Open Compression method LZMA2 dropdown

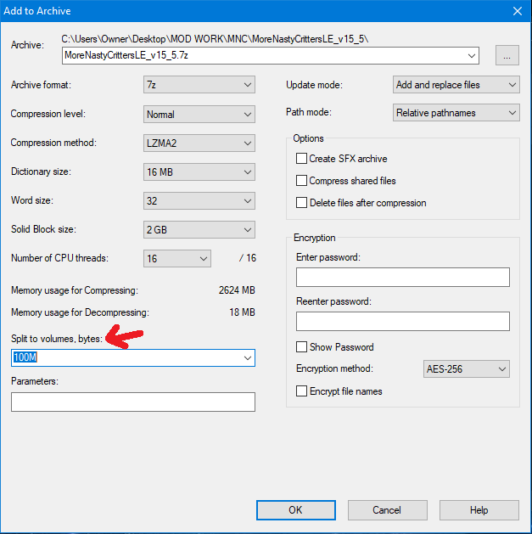point(199,143)
